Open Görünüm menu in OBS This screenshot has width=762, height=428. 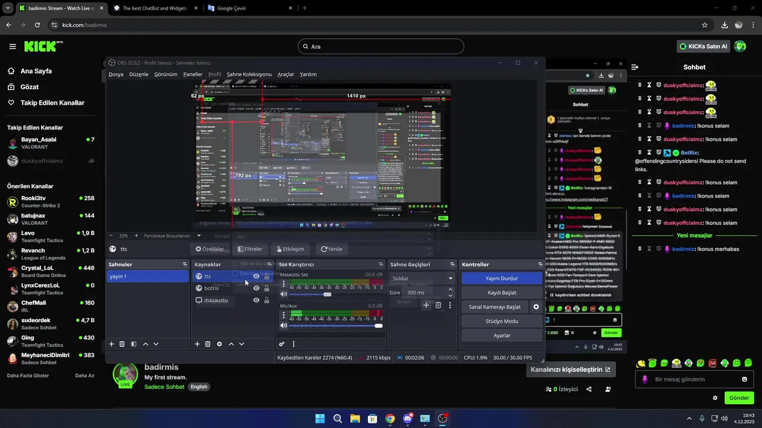[x=165, y=74]
